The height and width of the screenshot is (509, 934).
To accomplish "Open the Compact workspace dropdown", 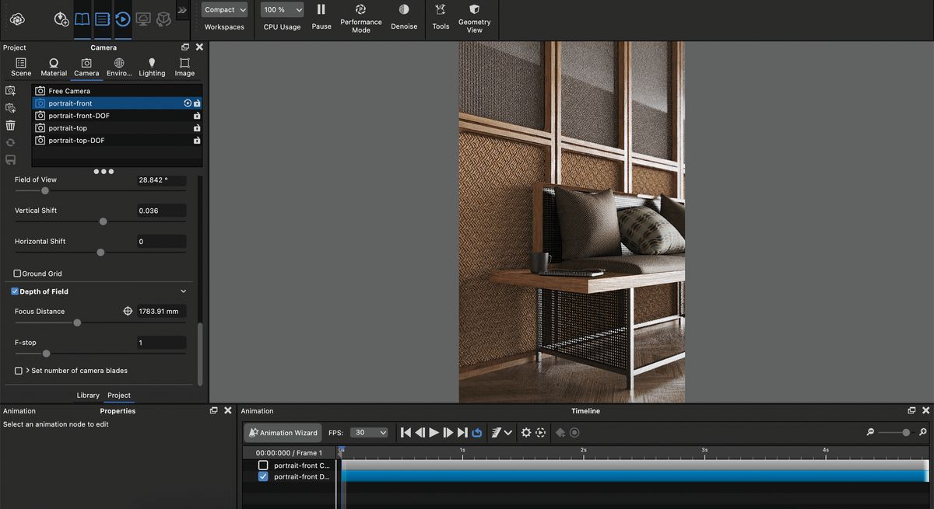I will pyautogui.click(x=223, y=9).
